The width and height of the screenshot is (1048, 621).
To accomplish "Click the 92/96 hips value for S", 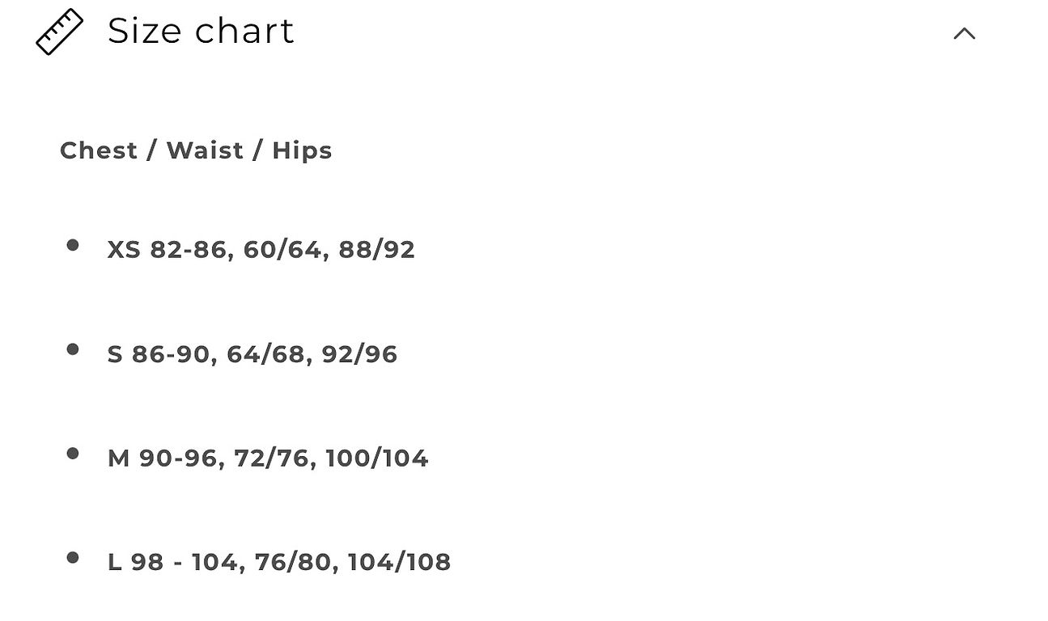I will click(x=359, y=354).
